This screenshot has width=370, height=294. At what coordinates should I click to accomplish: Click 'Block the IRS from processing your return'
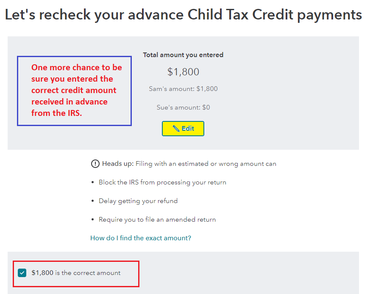(x=162, y=182)
